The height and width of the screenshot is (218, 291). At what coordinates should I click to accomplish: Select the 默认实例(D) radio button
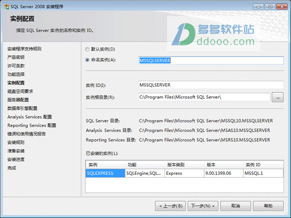[x=87, y=49]
